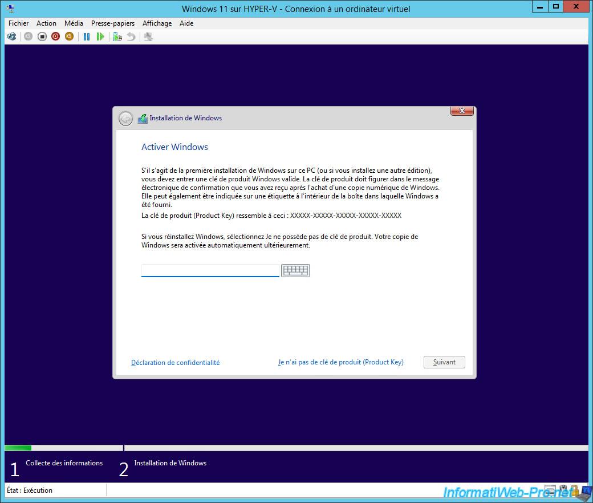Image resolution: width=593 pixels, height=503 pixels.
Task: Pause the virtual machine
Action: coord(87,36)
